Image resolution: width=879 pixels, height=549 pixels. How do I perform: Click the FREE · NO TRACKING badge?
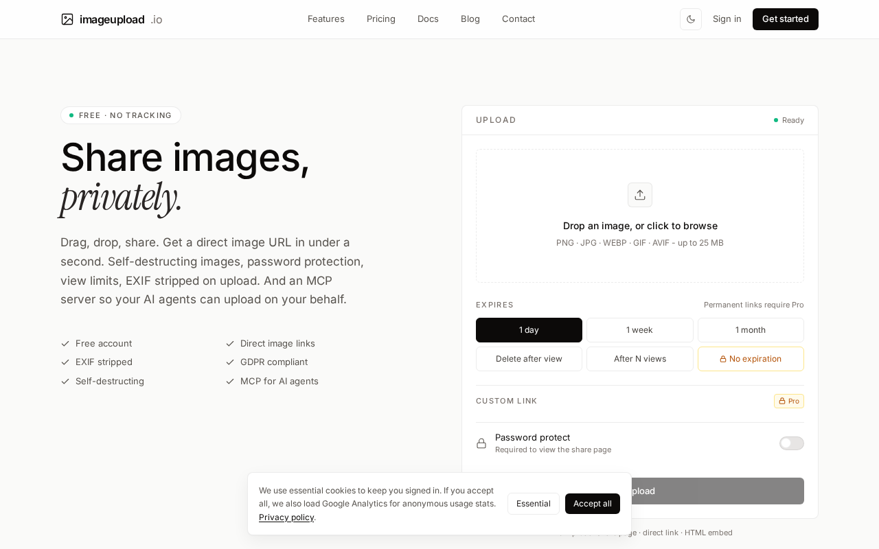point(121,115)
